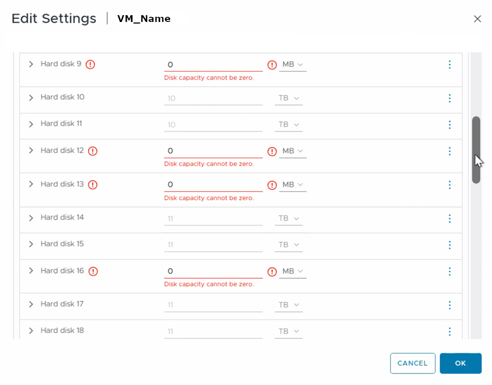Expand the Hard disk 9 row

(31, 64)
